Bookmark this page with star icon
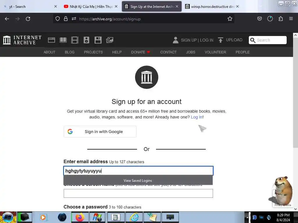The height and width of the screenshot is (223, 298). (230, 19)
